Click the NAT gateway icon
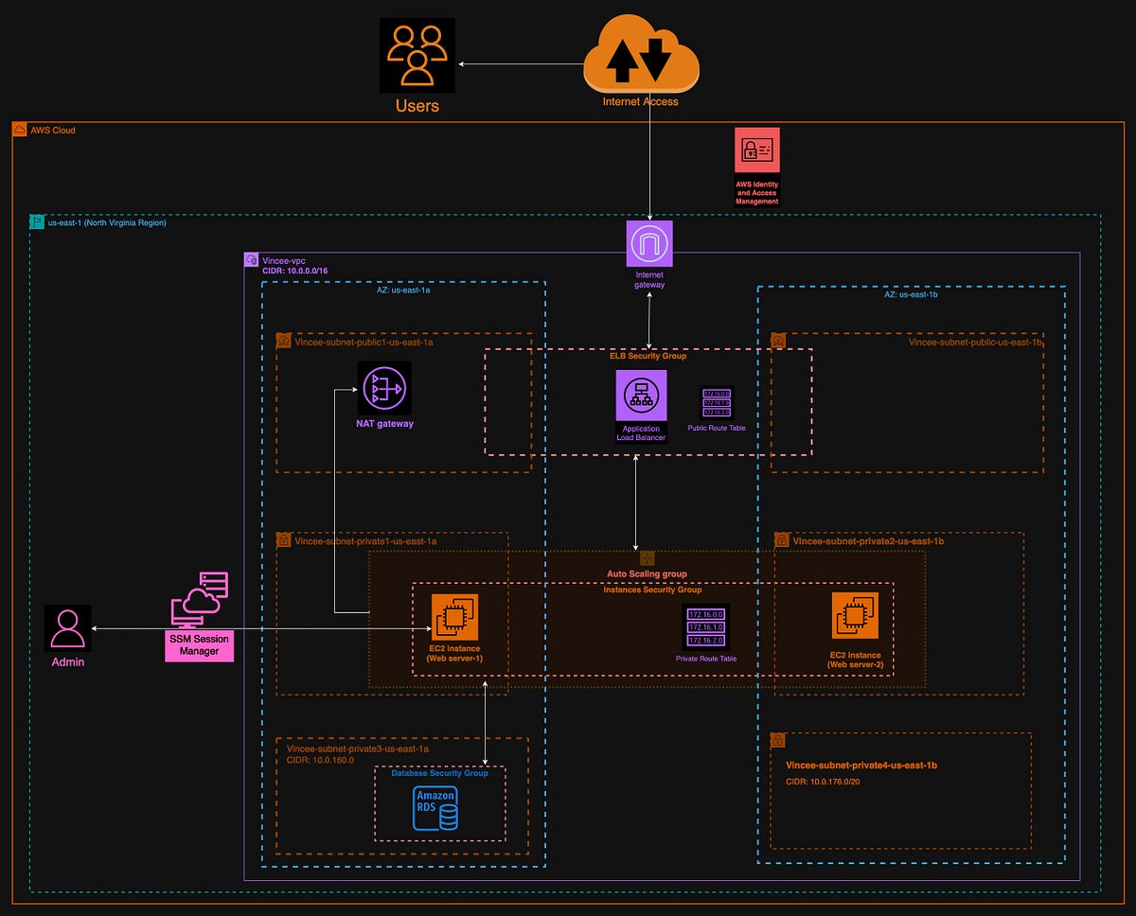 click(x=382, y=389)
